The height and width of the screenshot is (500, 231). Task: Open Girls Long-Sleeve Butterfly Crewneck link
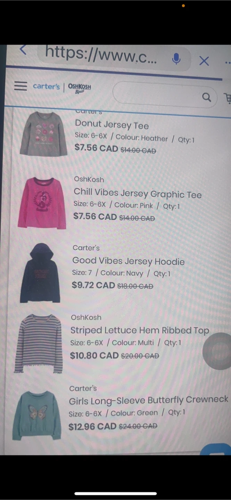click(149, 400)
